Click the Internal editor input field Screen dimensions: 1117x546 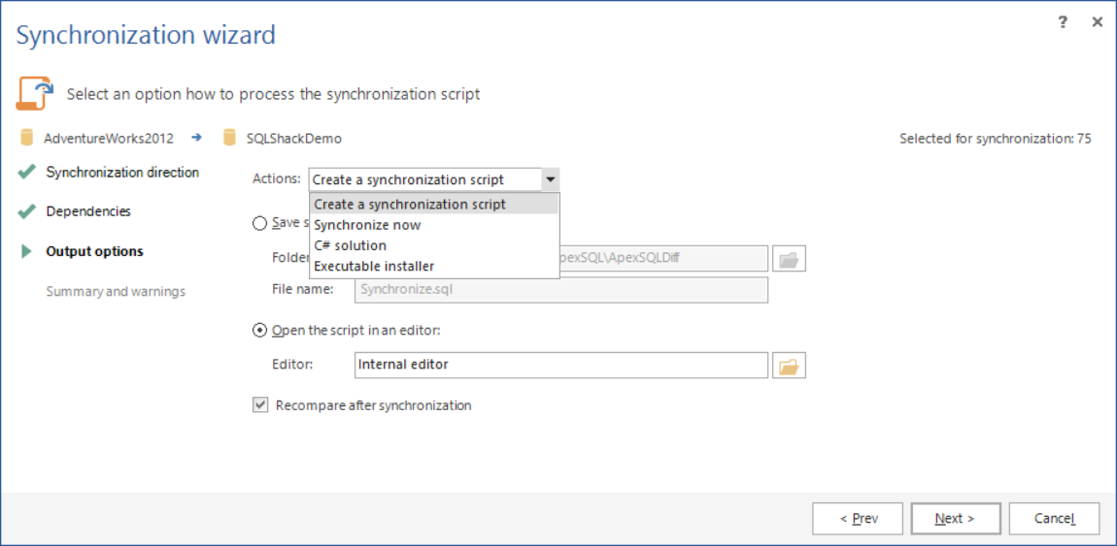pos(560,365)
